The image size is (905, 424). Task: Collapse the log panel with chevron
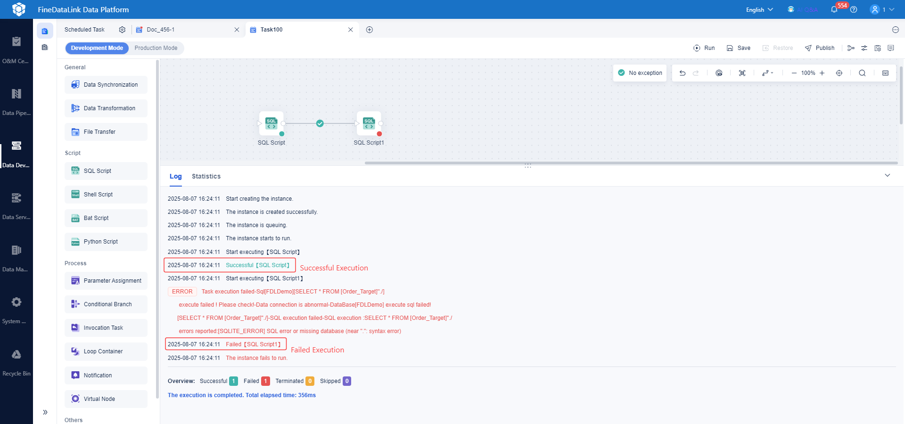coord(888,175)
